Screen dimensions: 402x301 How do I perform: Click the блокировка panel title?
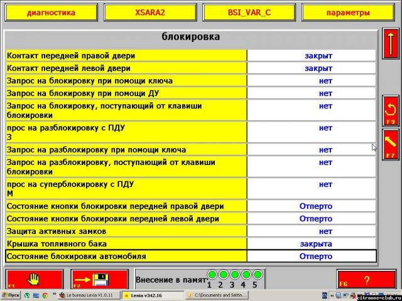pyautogui.click(x=191, y=36)
